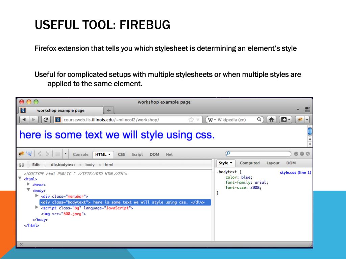Click Firebug panel forward arrow
The width and height of the screenshot is (346, 259).
47,154
